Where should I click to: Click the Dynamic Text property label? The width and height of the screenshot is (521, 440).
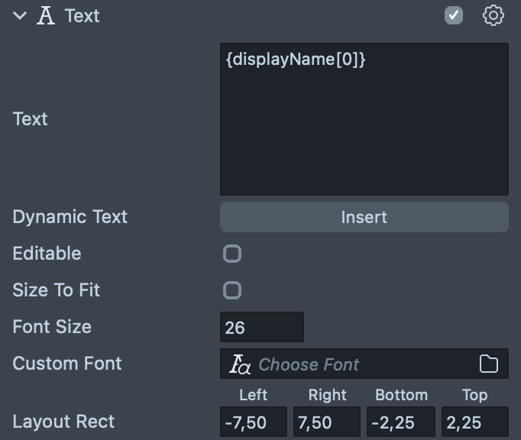click(70, 217)
